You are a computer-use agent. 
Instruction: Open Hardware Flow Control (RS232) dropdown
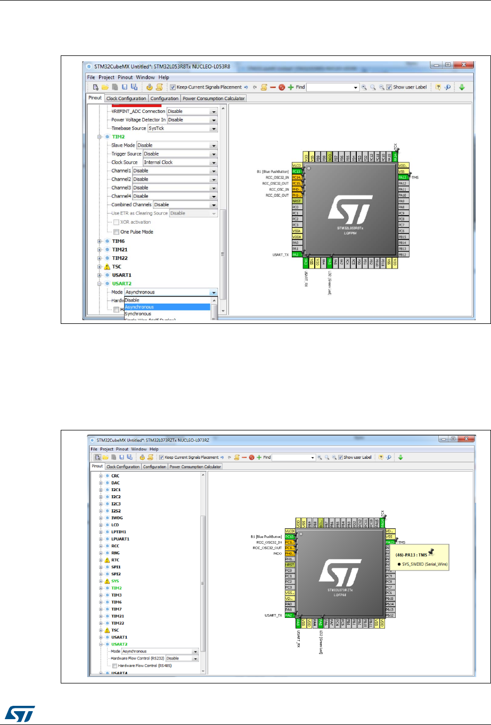point(182,658)
